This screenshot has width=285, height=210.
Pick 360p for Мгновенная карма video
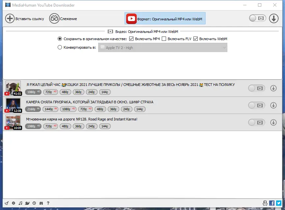[x=78, y=126]
